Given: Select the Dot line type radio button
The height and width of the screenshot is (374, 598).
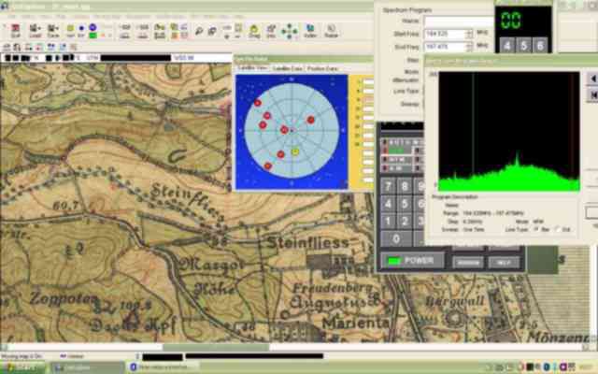Looking at the screenshot, I should tap(557, 229).
